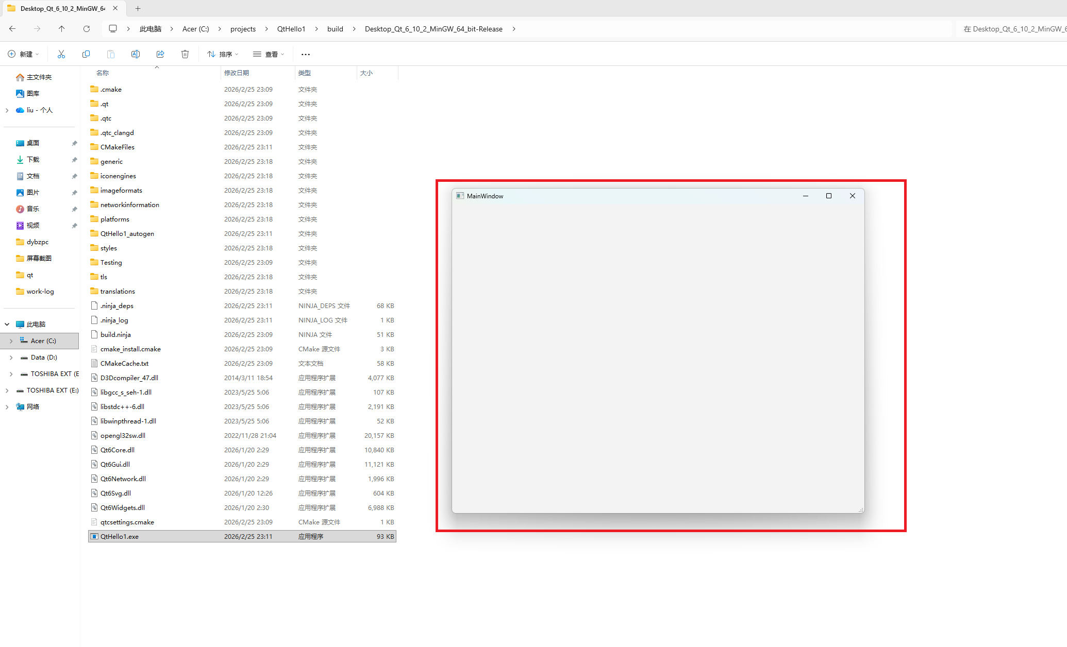Image resolution: width=1067 pixels, height=647 pixels.
Task: Open the 排序 (Sort) dropdown
Action: coord(223,54)
